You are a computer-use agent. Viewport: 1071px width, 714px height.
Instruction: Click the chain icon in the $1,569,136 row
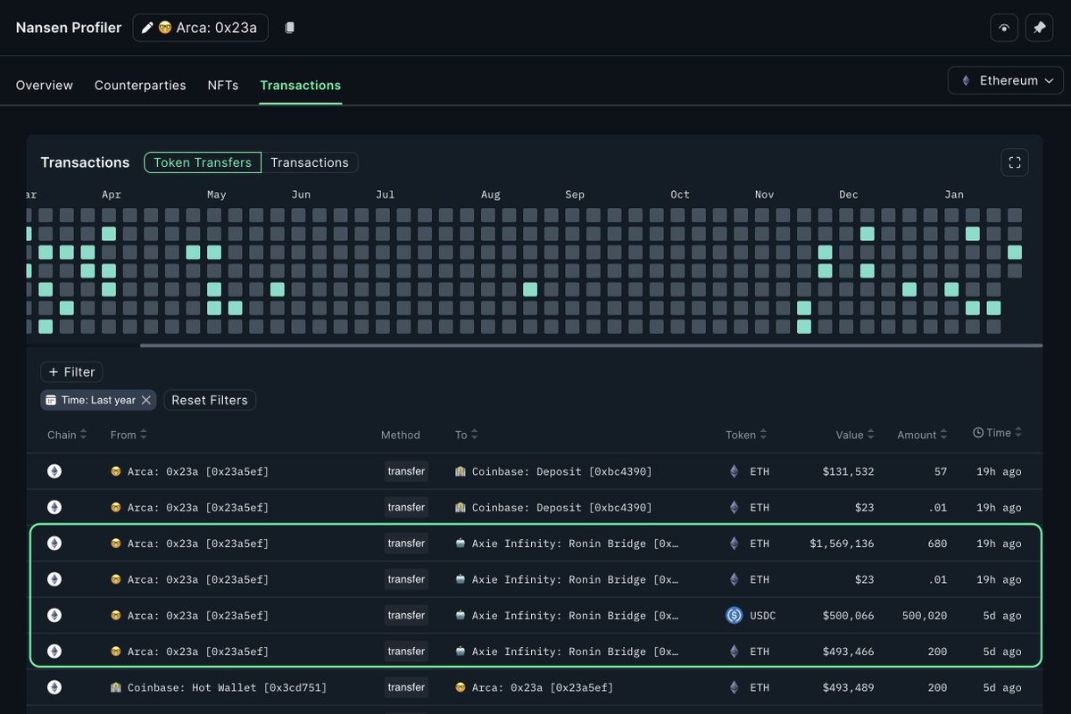54,544
